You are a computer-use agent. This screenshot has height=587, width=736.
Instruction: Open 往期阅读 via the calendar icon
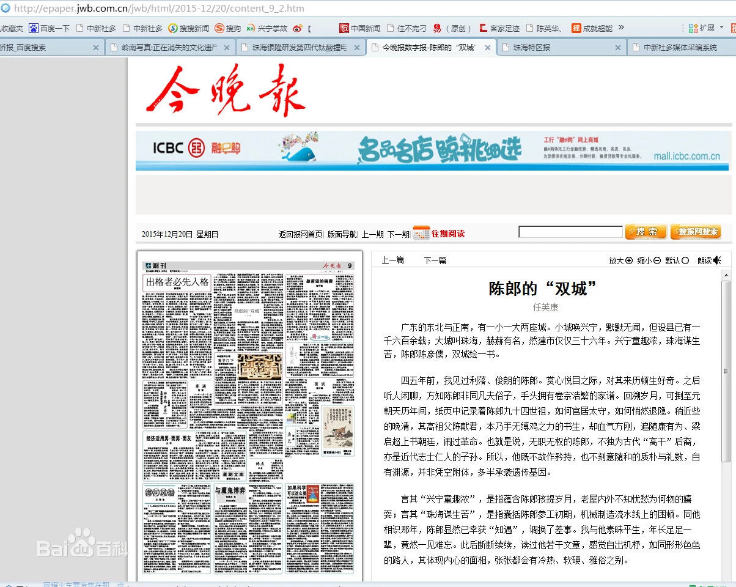(x=421, y=233)
